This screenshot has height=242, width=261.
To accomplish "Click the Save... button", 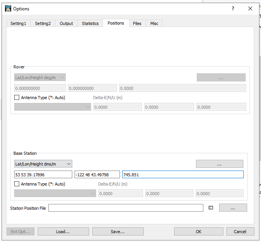I will pos(118,232).
